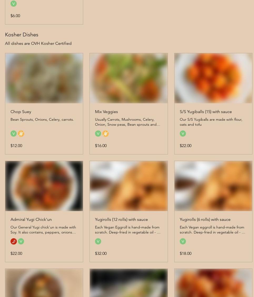This screenshot has width=254, height=297.
Task: Open the S/S Yugiballs dish photo
Action: [213, 78]
